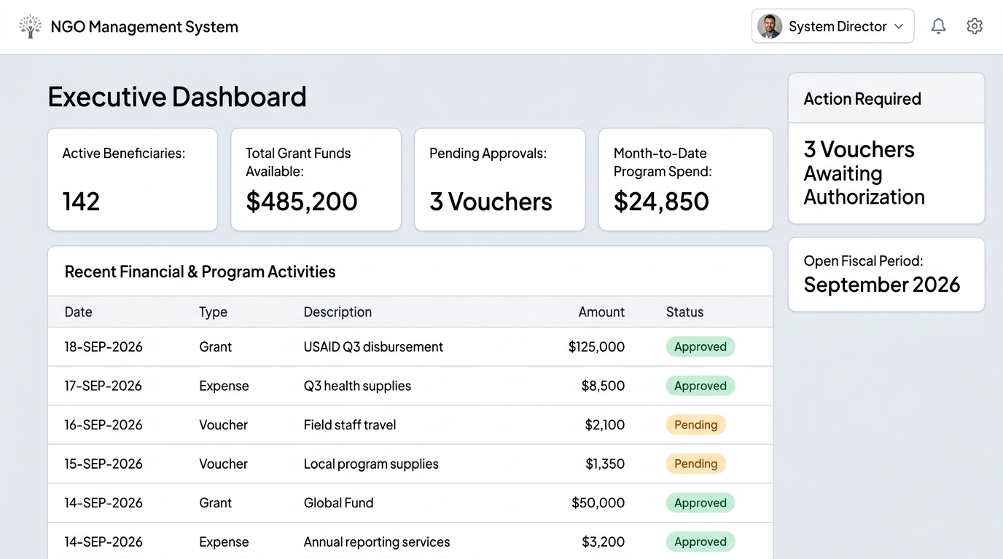Image resolution: width=1003 pixels, height=559 pixels.
Task: Select the Annual reporting services description
Action: 377,542
